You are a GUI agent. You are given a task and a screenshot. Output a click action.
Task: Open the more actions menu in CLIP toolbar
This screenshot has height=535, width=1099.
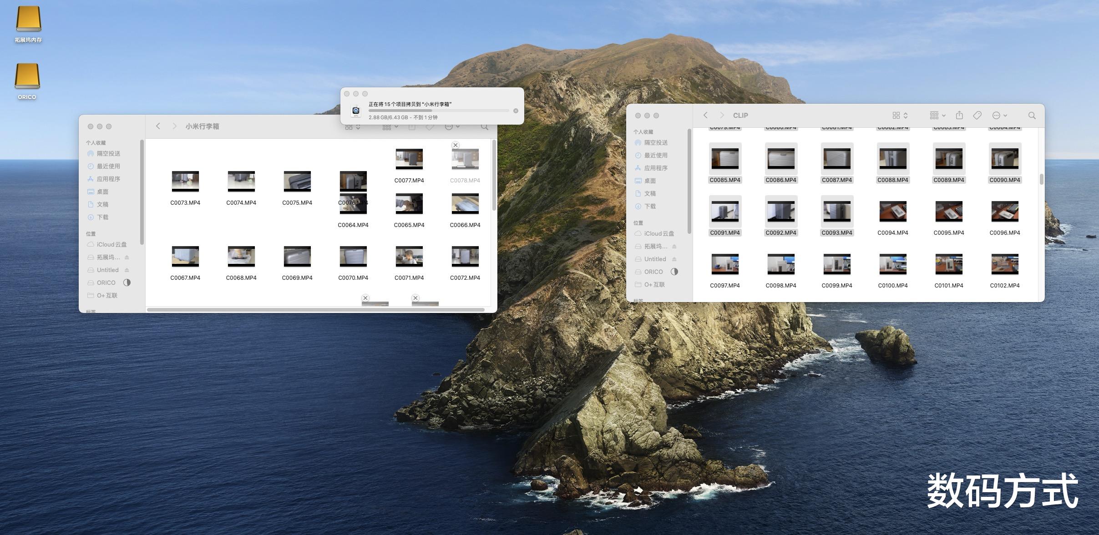[x=999, y=116]
